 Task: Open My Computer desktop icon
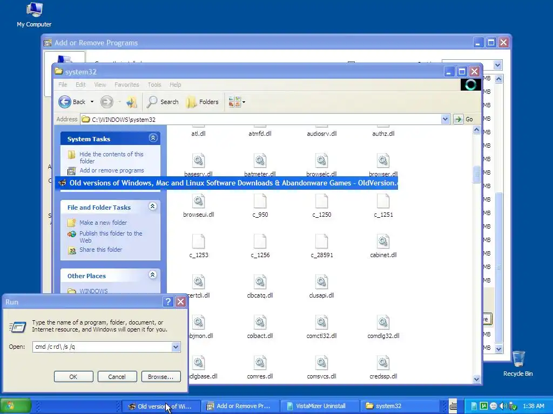coord(34,15)
